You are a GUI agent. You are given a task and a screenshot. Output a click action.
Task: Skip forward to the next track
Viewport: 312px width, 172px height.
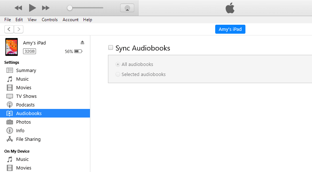[46, 8]
